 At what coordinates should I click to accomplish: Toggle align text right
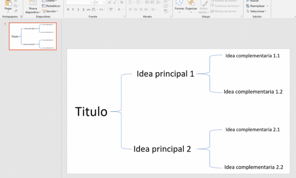point(141,9)
